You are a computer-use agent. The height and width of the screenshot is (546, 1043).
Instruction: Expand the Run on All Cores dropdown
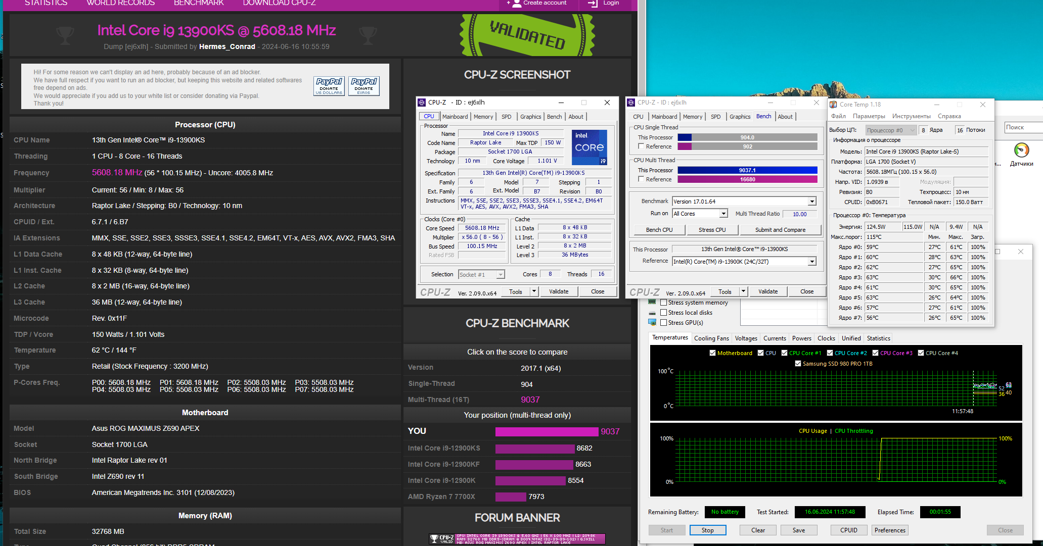click(x=723, y=214)
